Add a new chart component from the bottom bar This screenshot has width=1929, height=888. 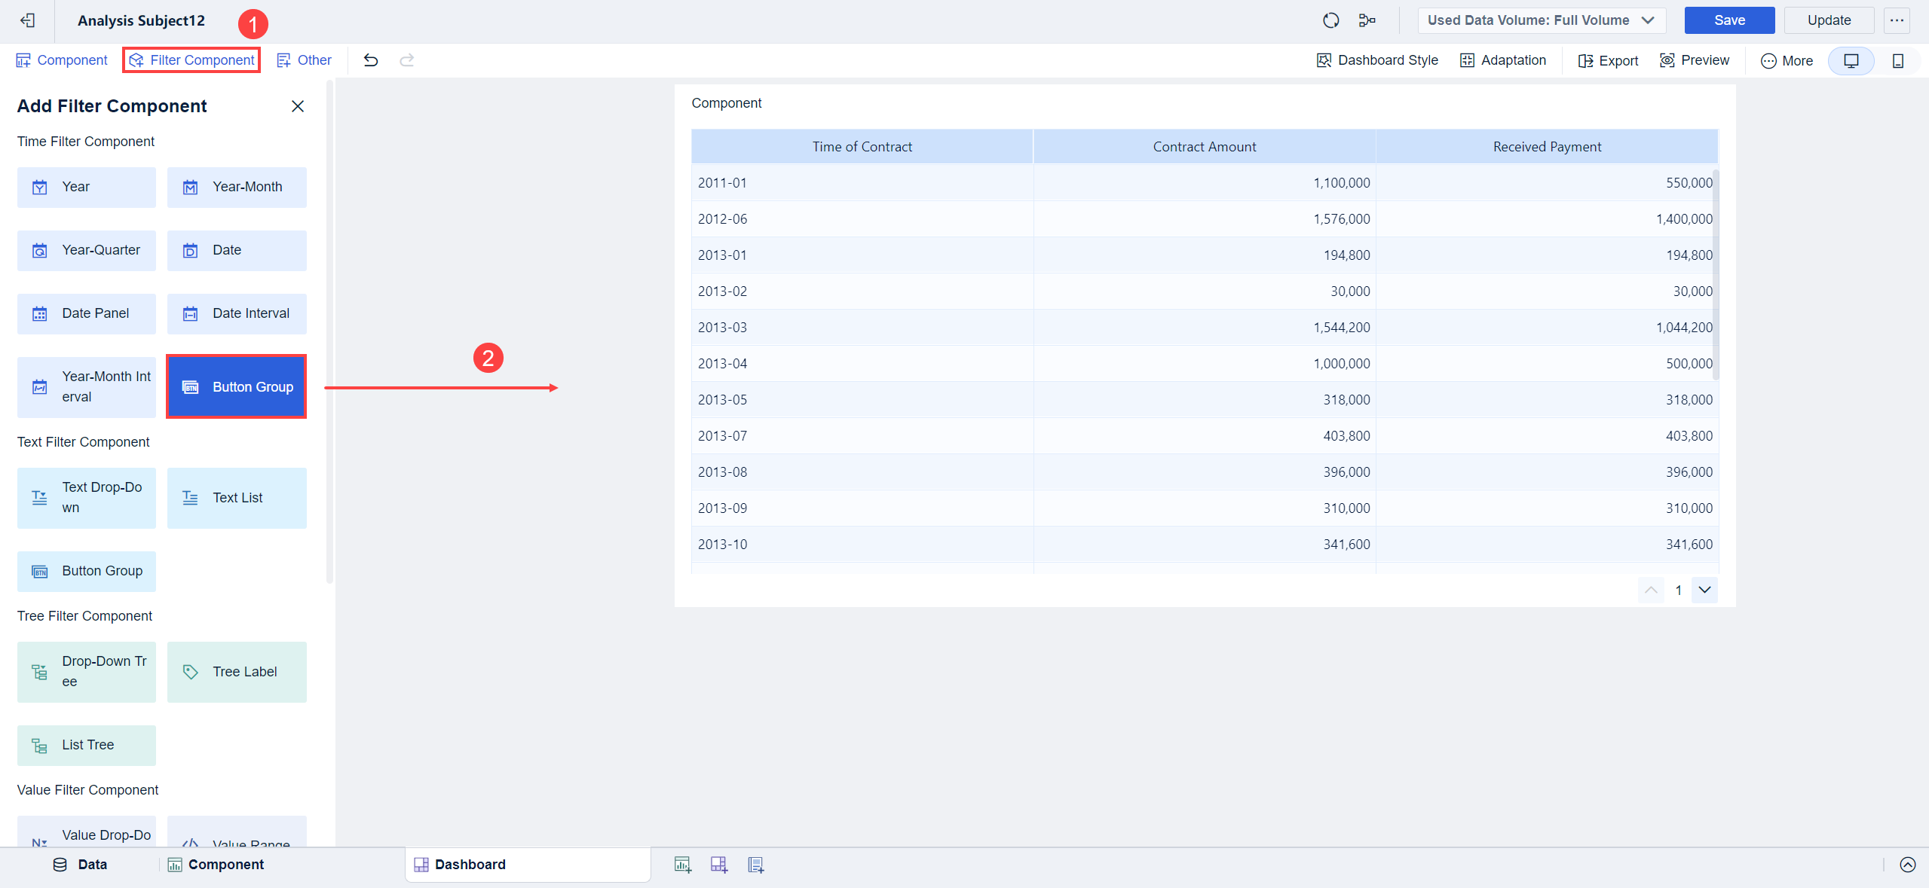682,864
